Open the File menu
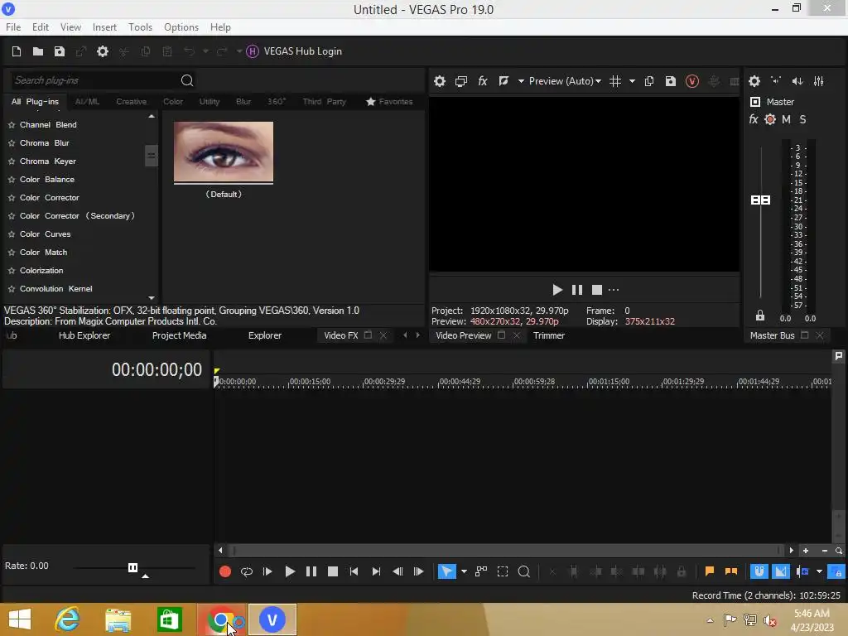 (13, 27)
